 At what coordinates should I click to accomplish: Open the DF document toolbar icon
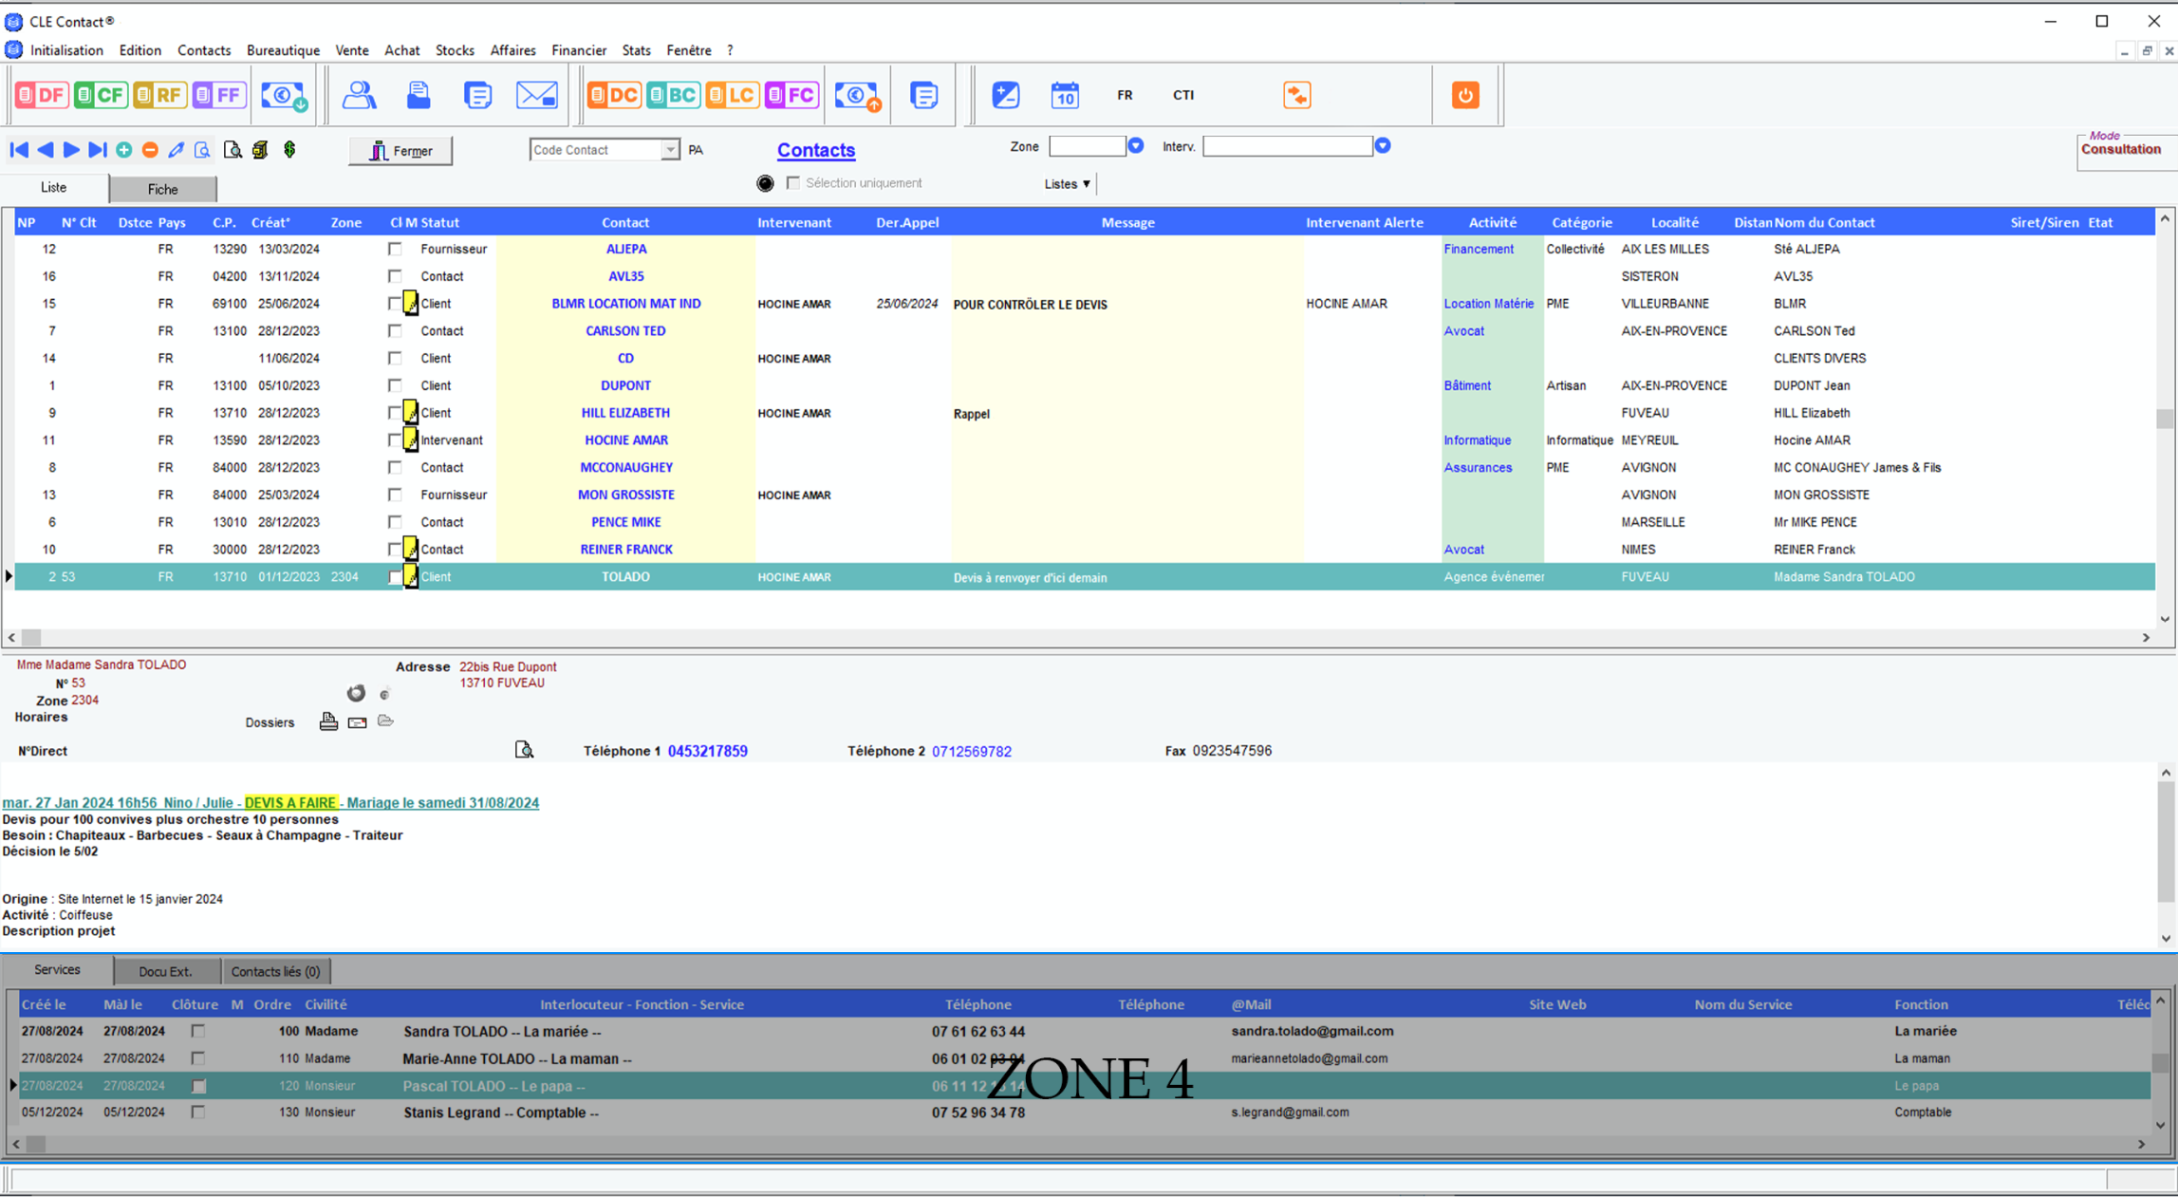tap(41, 95)
